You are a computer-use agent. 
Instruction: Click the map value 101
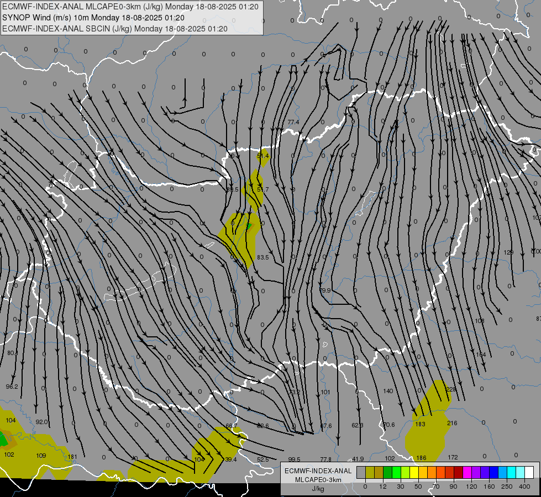tap(325, 392)
